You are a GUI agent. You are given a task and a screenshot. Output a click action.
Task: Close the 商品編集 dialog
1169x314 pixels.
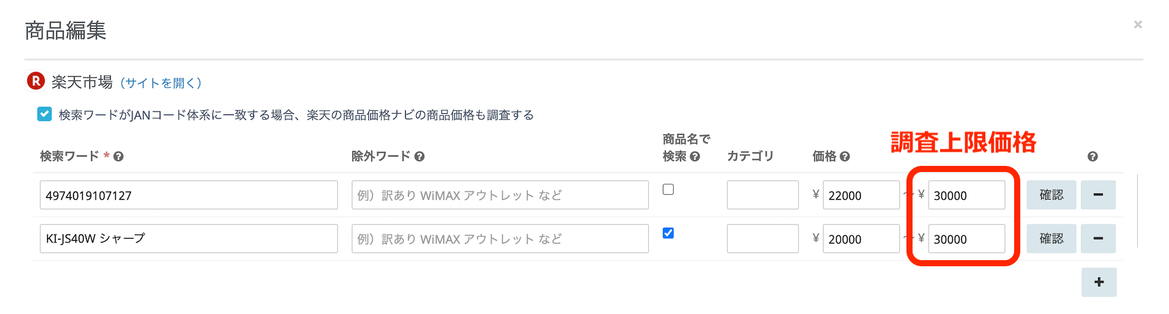pyautogui.click(x=1138, y=24)
